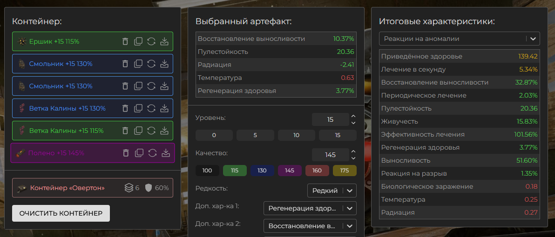This screenshot has width=555, height=237.
Task: Delete the Ветка Калины +15 115% artifact
Action: (125, 131)
